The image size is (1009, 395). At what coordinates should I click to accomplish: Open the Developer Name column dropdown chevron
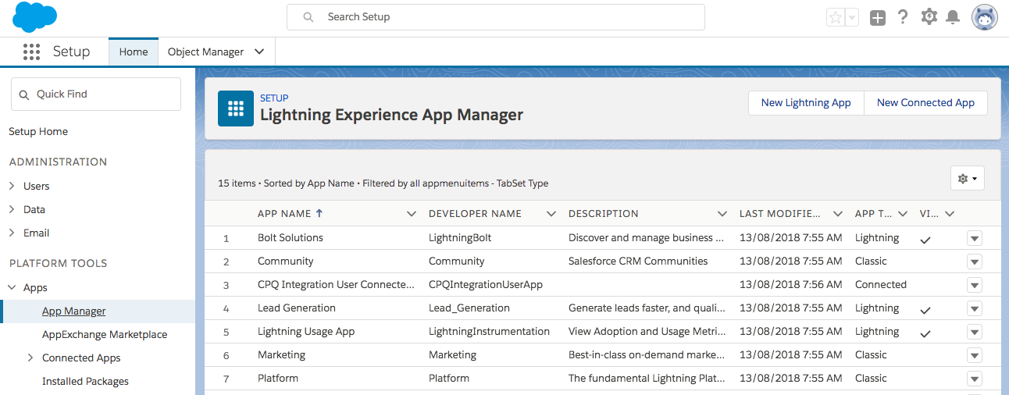[551, 213]
